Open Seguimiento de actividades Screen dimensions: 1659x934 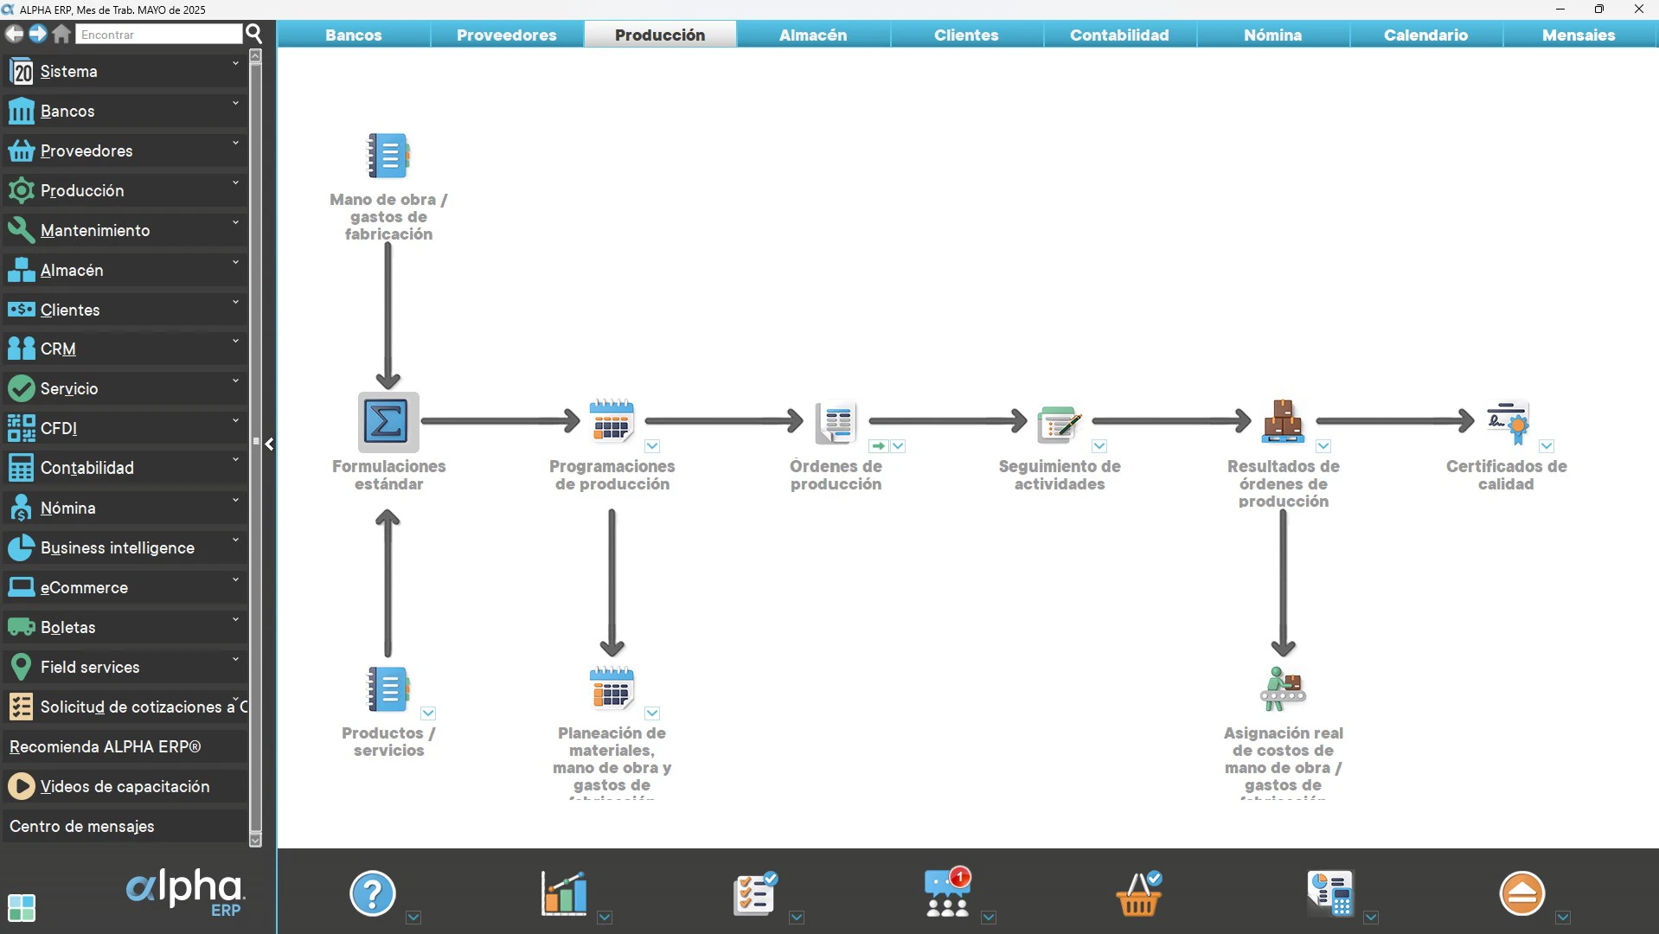1059,423
